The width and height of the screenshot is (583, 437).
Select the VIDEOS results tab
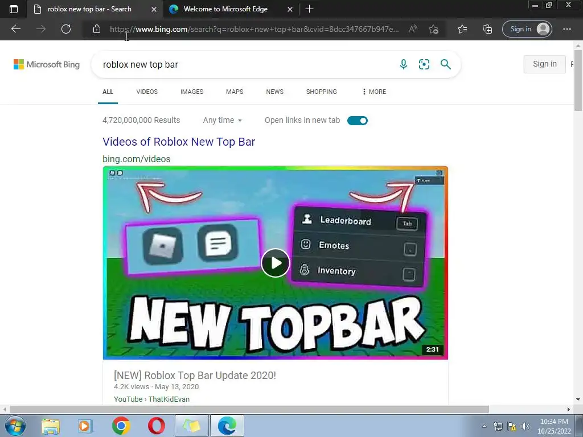coord(147,92)
